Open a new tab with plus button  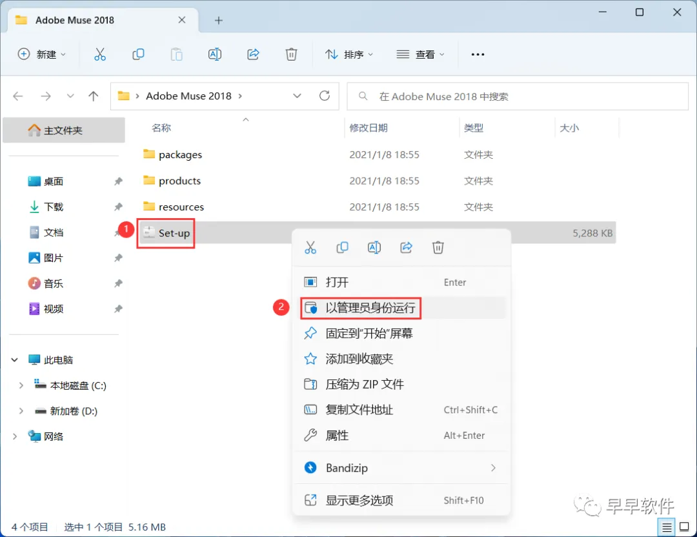coord(219,21)
